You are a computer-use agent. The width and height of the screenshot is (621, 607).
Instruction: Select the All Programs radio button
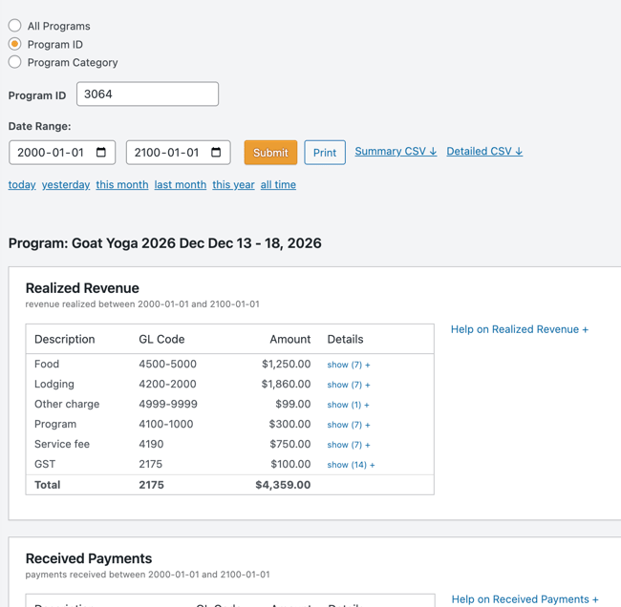coord(15,26)
